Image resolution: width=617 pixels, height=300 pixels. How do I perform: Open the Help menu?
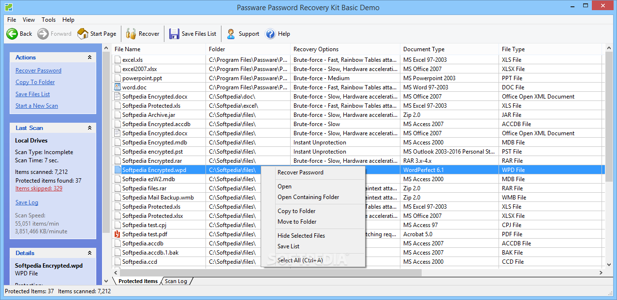tap(68, 20)
